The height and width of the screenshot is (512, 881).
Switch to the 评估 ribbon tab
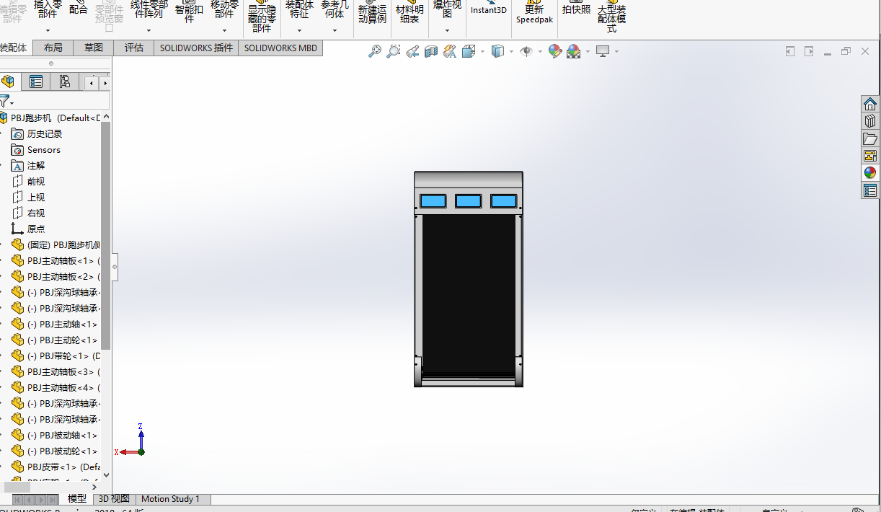(133, 48)
